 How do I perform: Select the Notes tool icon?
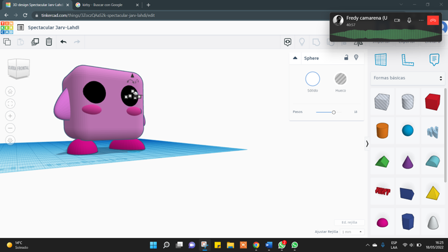[x=434, y=60]
